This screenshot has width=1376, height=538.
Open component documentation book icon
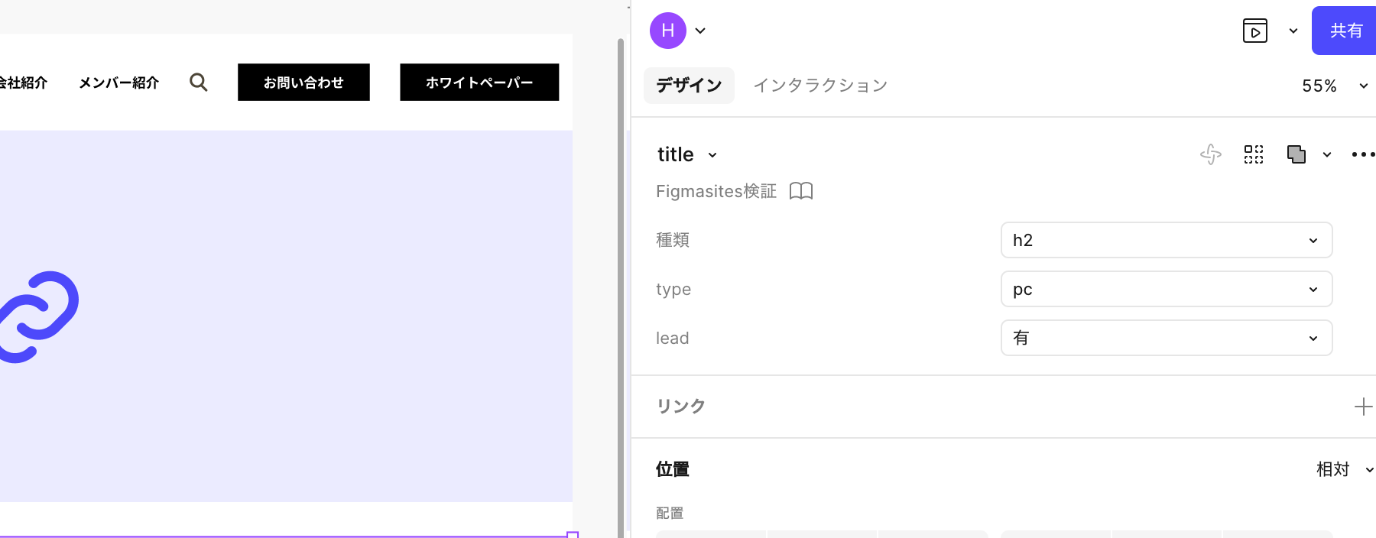tap(800, 191)
